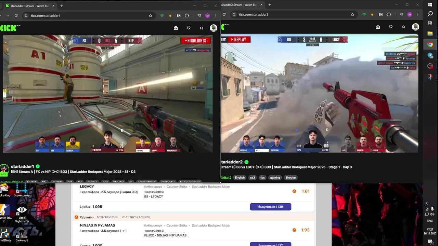This screenshot has width=438, height=246.
Task: Close the starladder2 Stream tab
Action: tap(261, 5)
